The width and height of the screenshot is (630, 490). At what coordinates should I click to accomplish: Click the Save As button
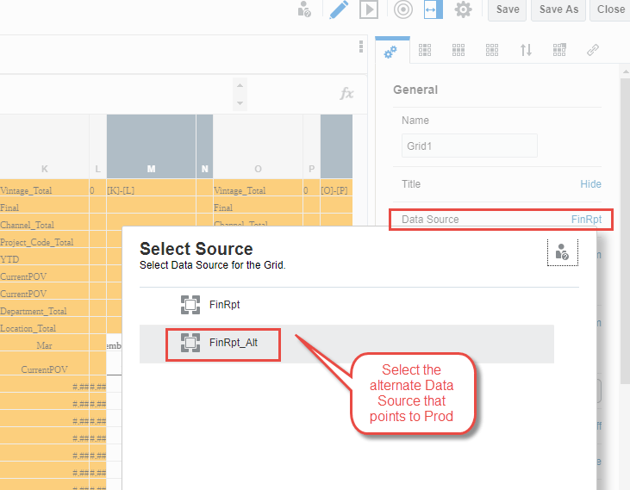click(558, 9)
